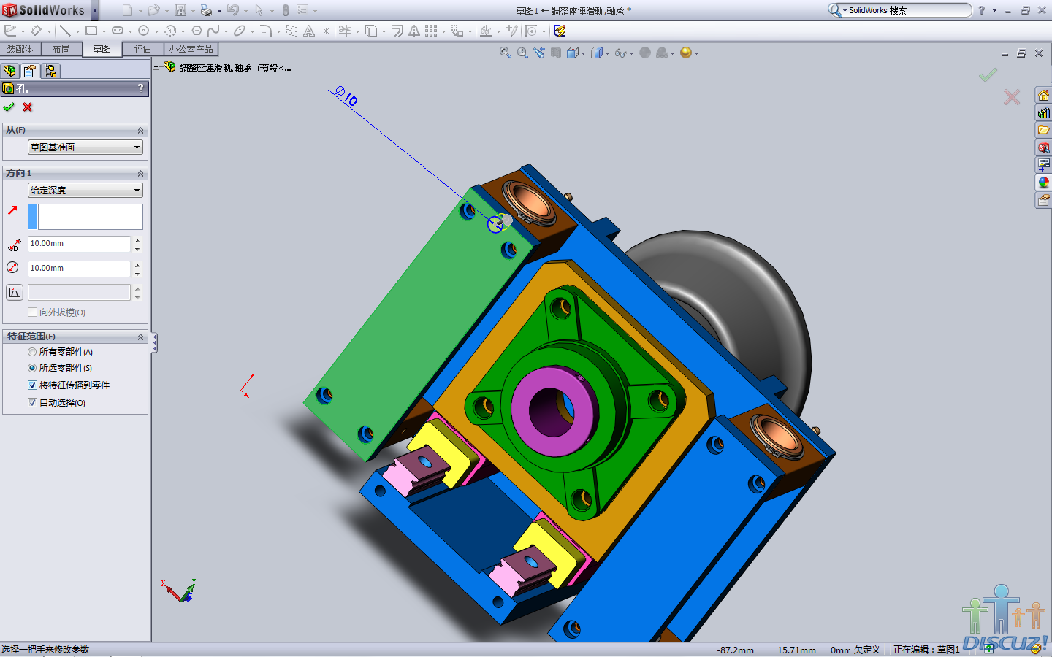Open the 装配体 tab
Image resolution: width=1052 pixels, height=657 pixels.
pos(20,49)
